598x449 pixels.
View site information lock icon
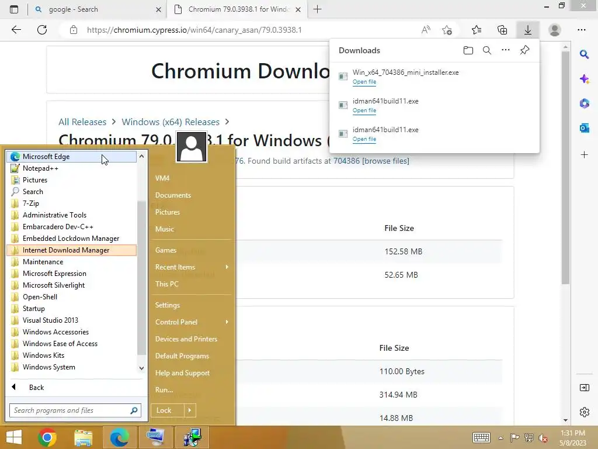(74, 30)
